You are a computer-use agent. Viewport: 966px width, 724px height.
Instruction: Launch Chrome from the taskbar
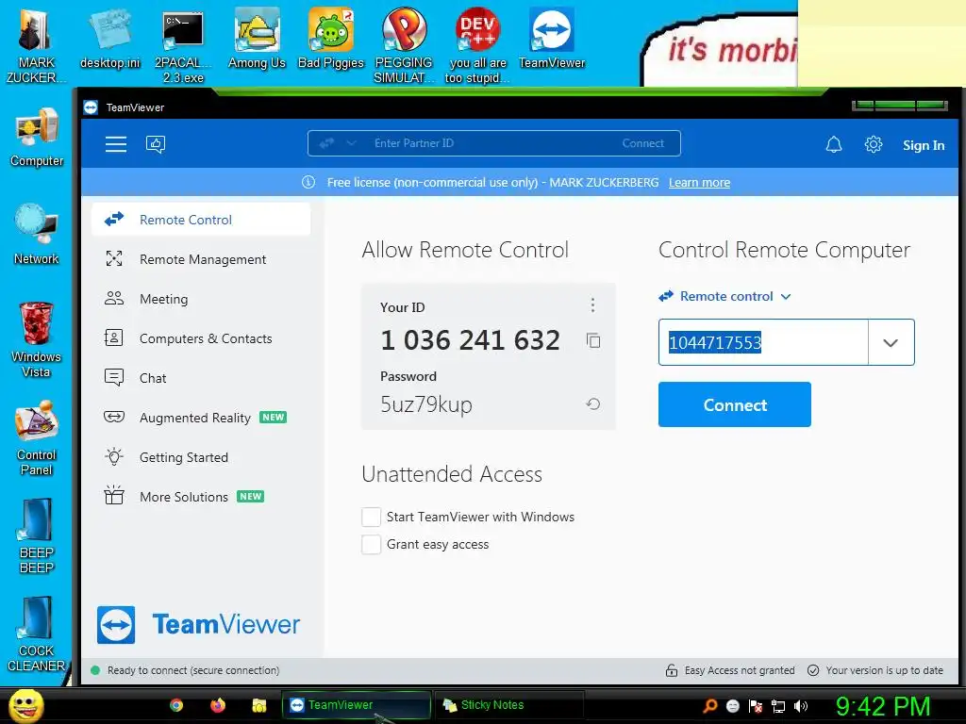[176, 705]
